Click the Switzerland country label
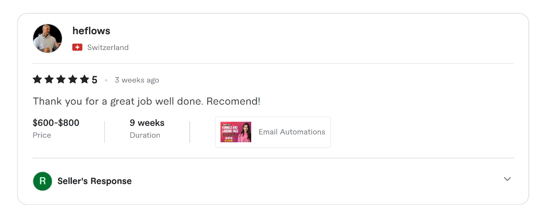This screenshot has height=208, width=535. click(108, 48)
